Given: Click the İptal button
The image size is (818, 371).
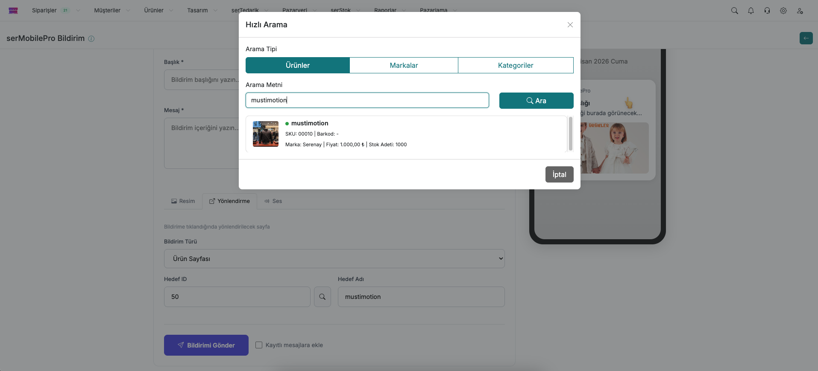Looking at the screenshot, I should click(x=559, y=174).
